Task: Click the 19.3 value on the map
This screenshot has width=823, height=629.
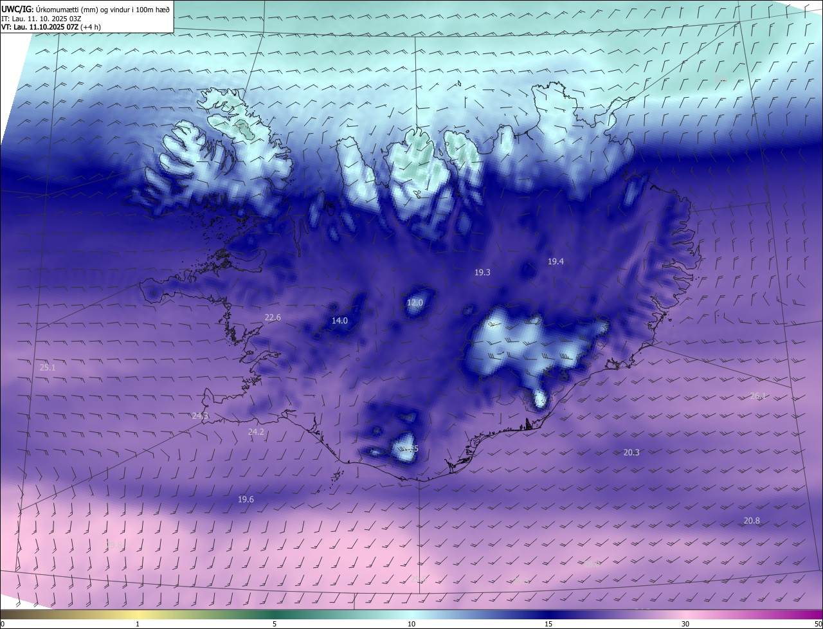Action: [x=482, y=273]
